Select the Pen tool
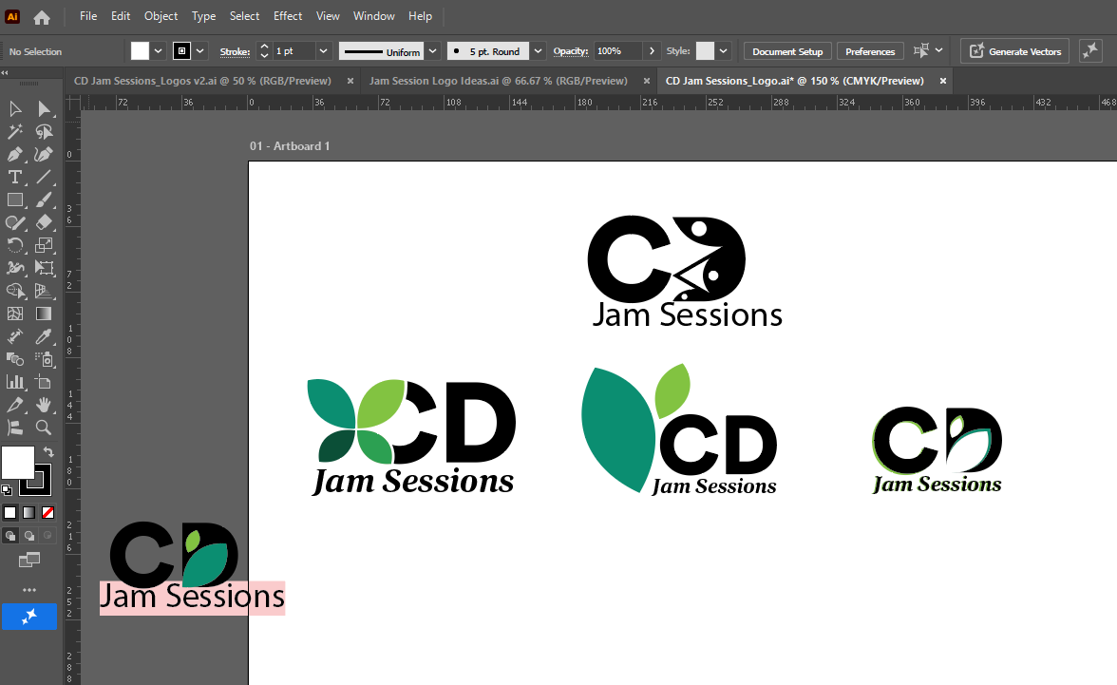Screen dimensions: 1117x685 click(x=14, y=155)
